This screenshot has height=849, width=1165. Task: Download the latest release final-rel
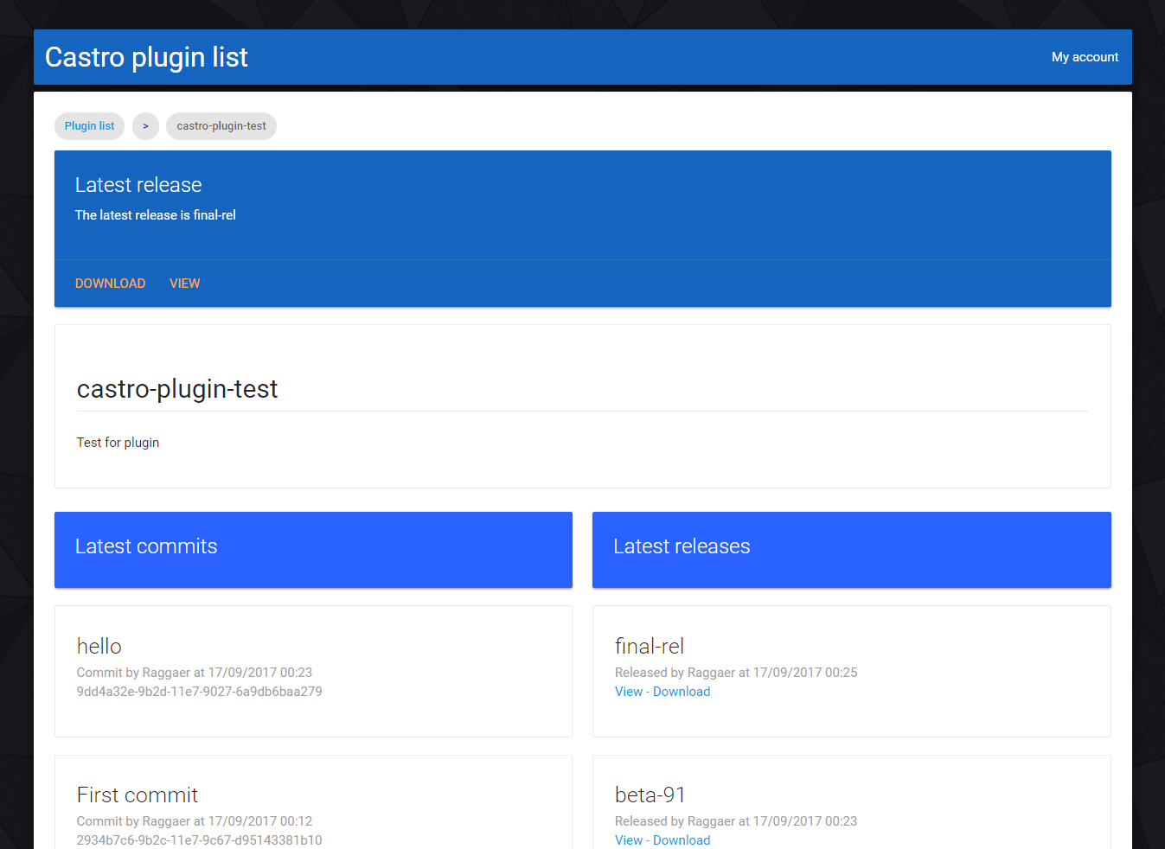click(x=110, y=284)
